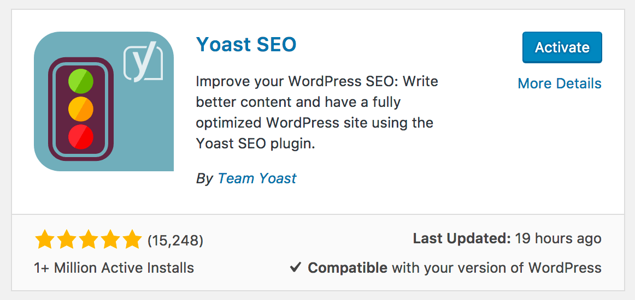Click the fifth rating star
Viewport: 635px width, 300px height.
pyautogui.click(x=132, y=240)
